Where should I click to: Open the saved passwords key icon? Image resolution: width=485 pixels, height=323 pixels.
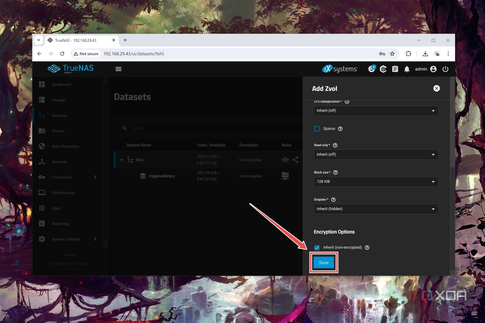(382, 54)
